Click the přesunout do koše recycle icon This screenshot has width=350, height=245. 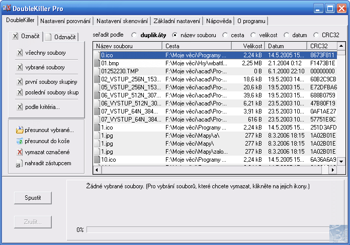point(20,141)
